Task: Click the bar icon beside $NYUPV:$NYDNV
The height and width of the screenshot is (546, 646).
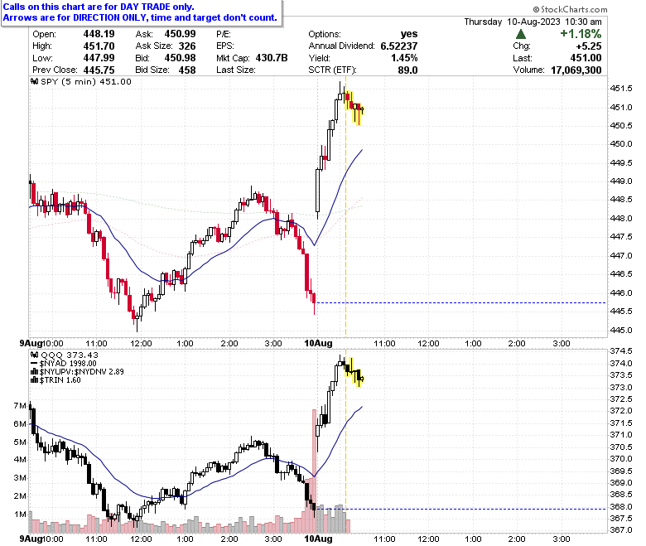Action: tap(35, 372)
